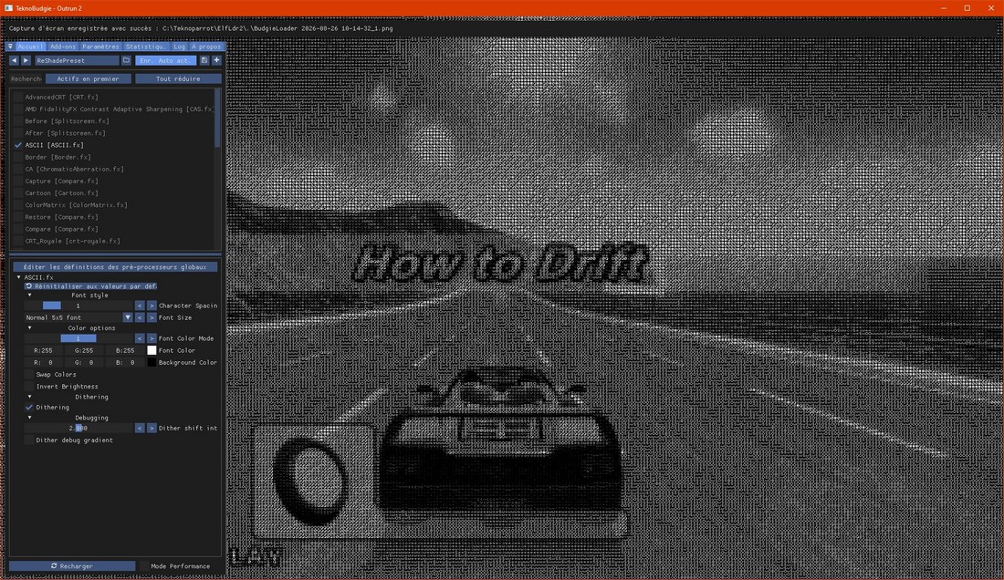Click the Recharger button
This screenshot has height=580, width=1004.
(x=72, y=566)
